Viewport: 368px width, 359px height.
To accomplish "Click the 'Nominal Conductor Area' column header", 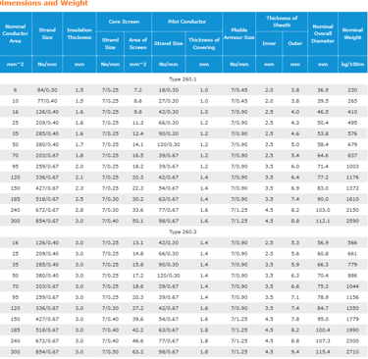I will [x=16, y=33].
